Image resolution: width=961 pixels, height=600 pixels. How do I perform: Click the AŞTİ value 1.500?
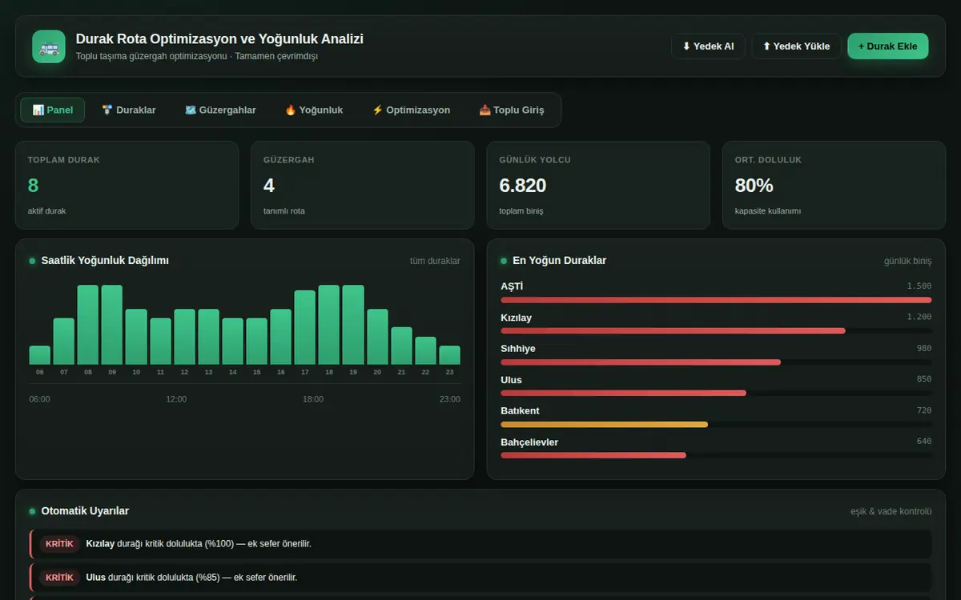tap(919, 286)
